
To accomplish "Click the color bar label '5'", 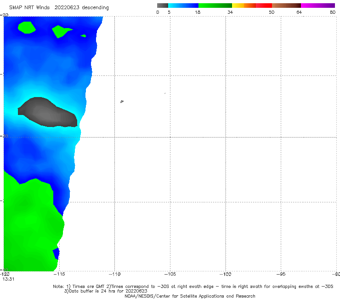I will pos(169,12).
